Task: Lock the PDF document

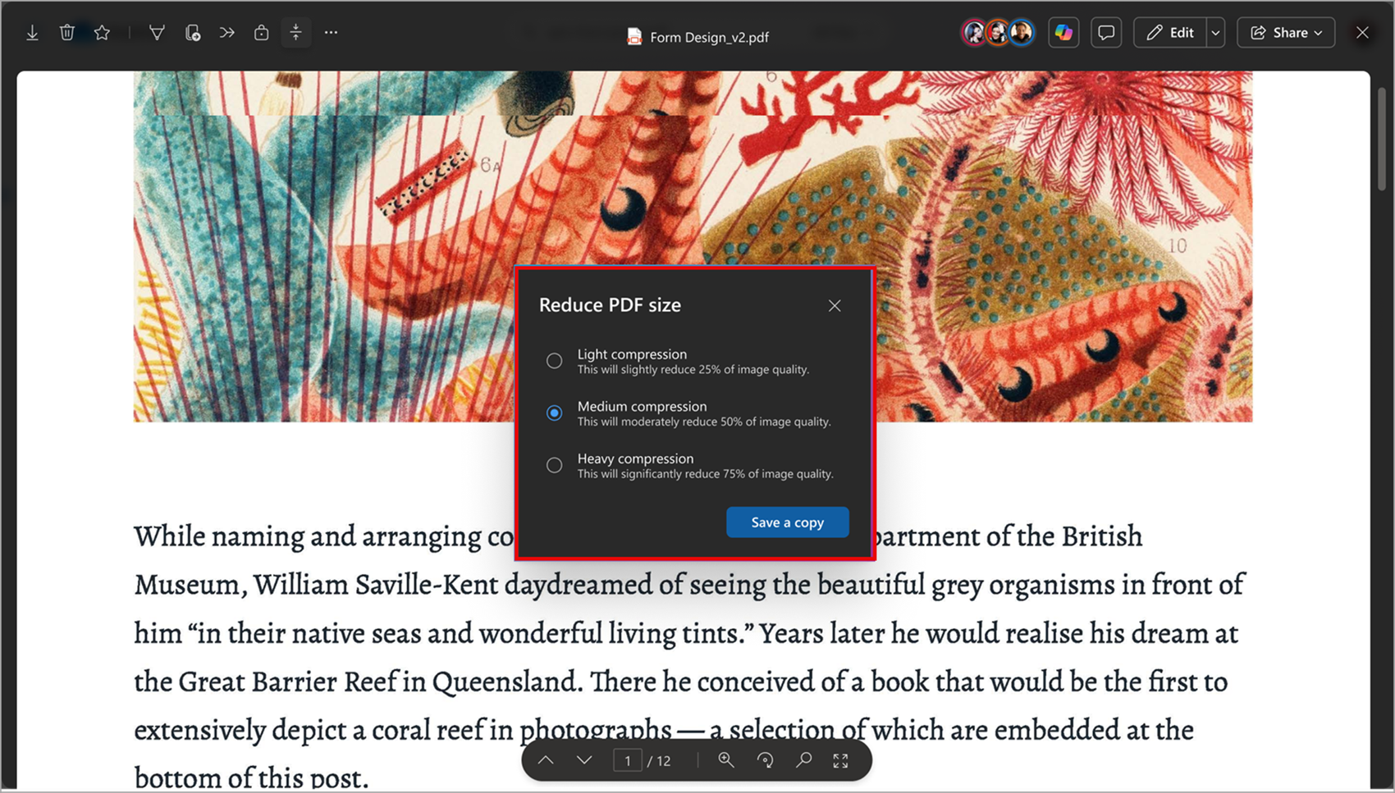Action: 262,32
